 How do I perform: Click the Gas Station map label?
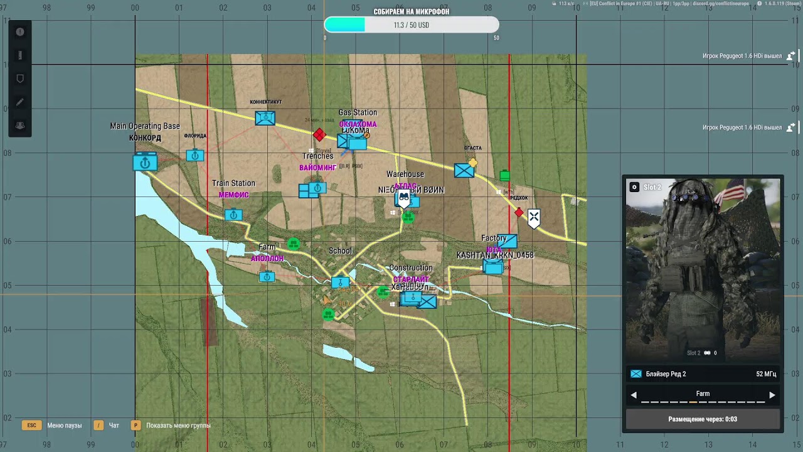[x=358, y=112]
